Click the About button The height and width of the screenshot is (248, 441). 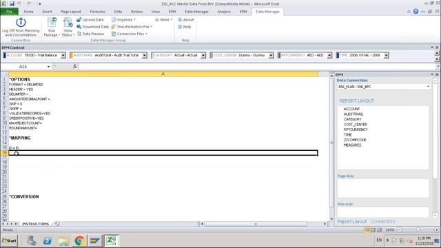[x=186, y=20]
